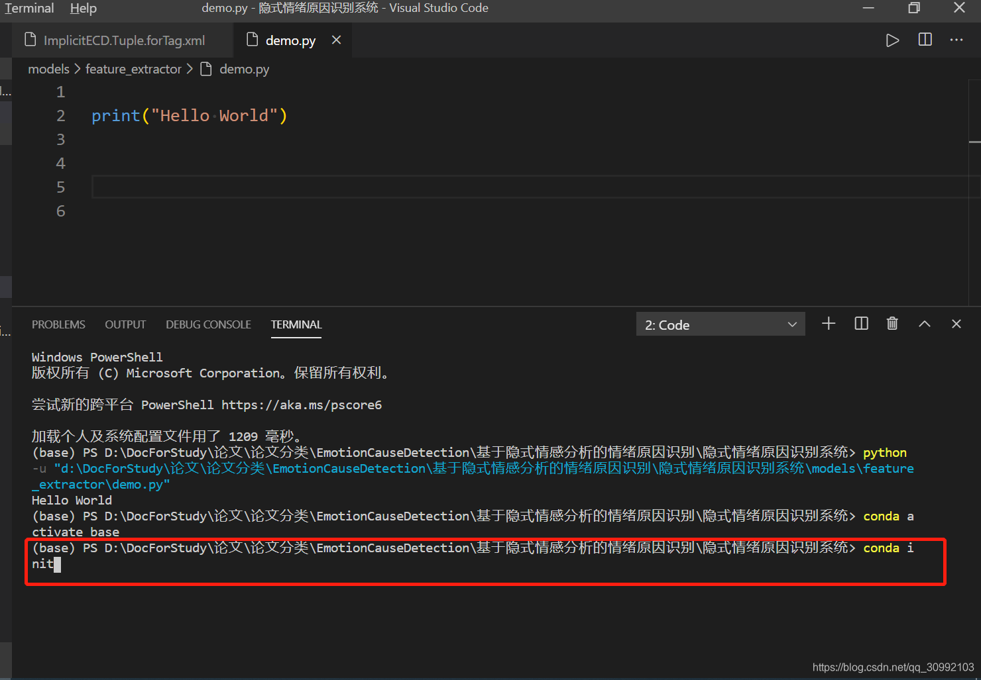Split the editor right
Image resolution: width=981 pixels, height=680 pixels.
pos(925,40)
